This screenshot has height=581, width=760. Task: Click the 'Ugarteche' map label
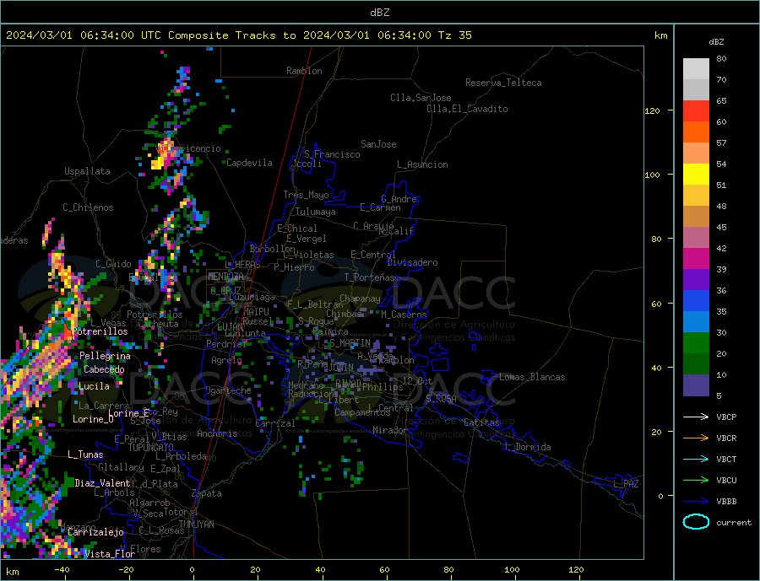coord(228,390)
